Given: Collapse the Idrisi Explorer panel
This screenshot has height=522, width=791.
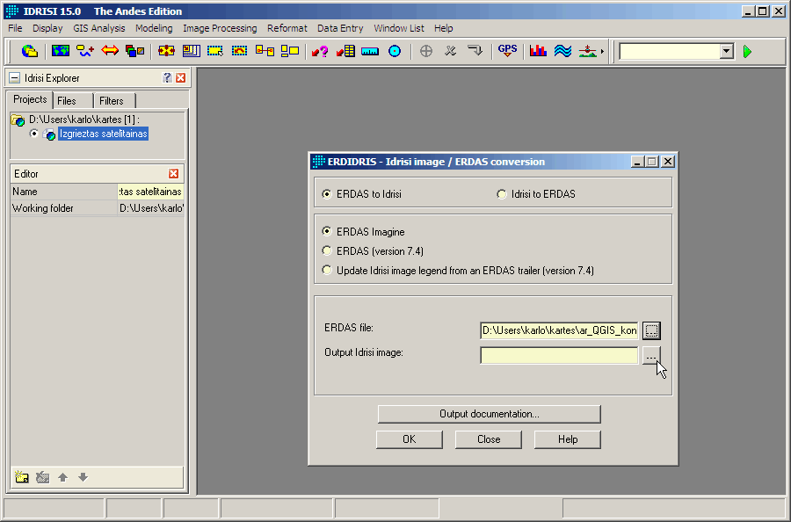Looking at the screenshot, I should tap(15, 77).
